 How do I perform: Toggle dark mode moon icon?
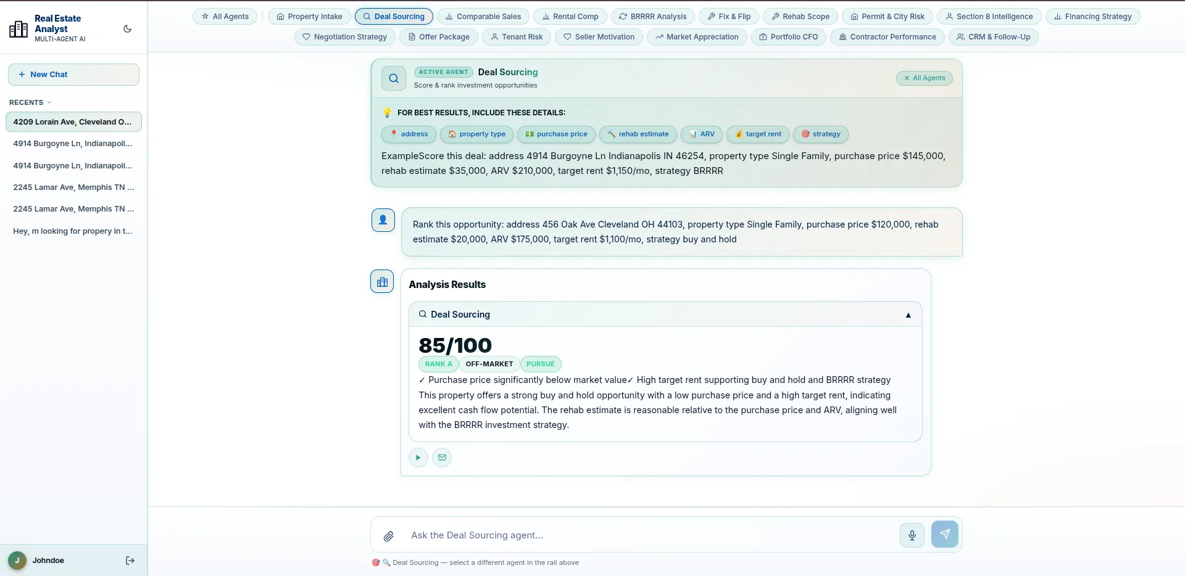(x=128, y=28)
